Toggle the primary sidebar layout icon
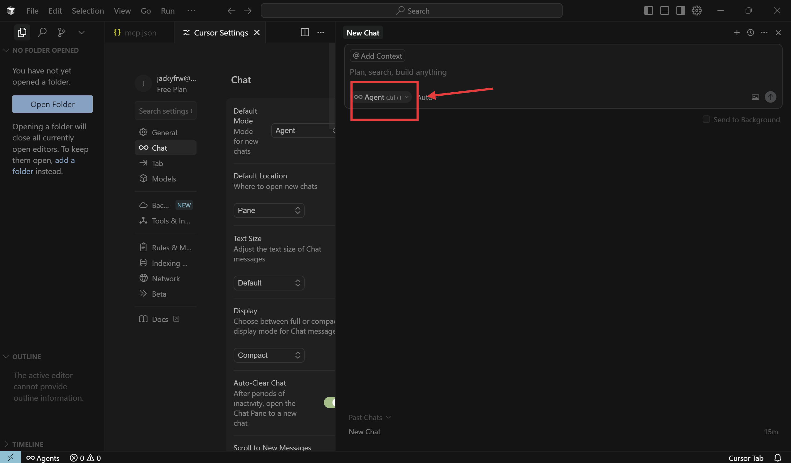The height and width of the screenshot is (463, 791). click(x=648, y=11)
